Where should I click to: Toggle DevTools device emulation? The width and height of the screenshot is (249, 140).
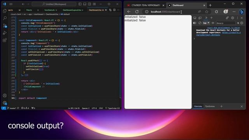click(200, 18)
